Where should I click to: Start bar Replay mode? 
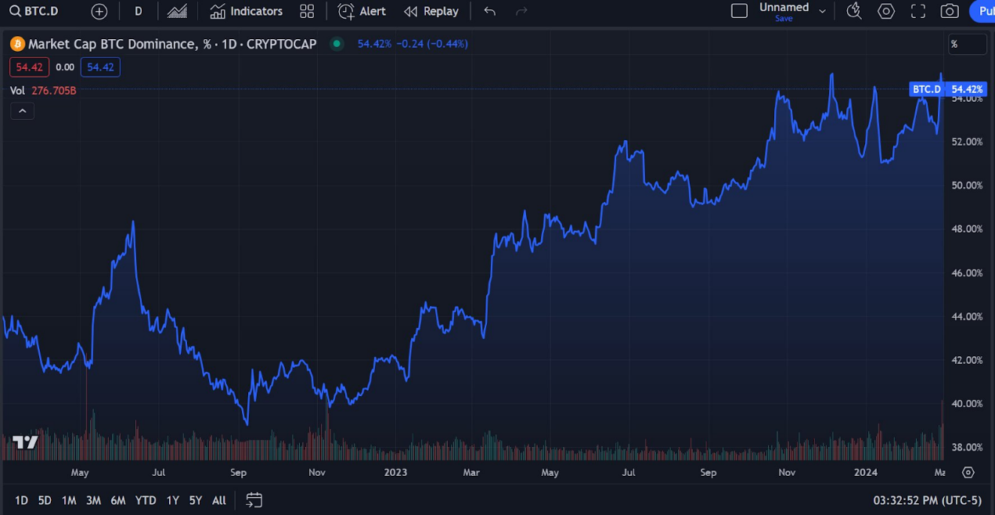[x=431, y=11]
